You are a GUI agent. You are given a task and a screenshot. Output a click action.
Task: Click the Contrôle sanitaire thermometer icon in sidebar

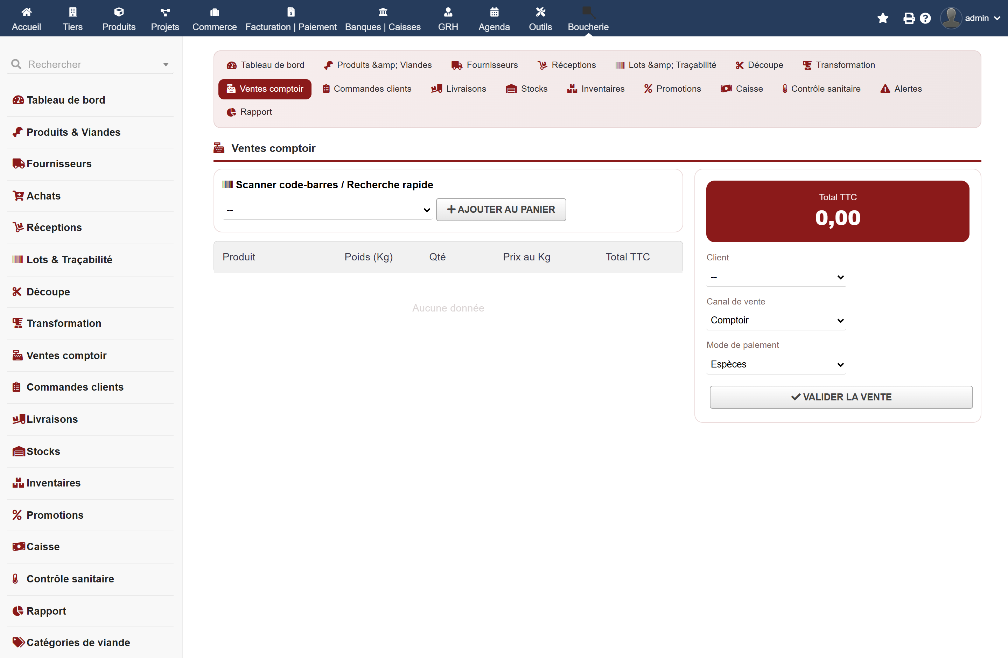point(15,579)
